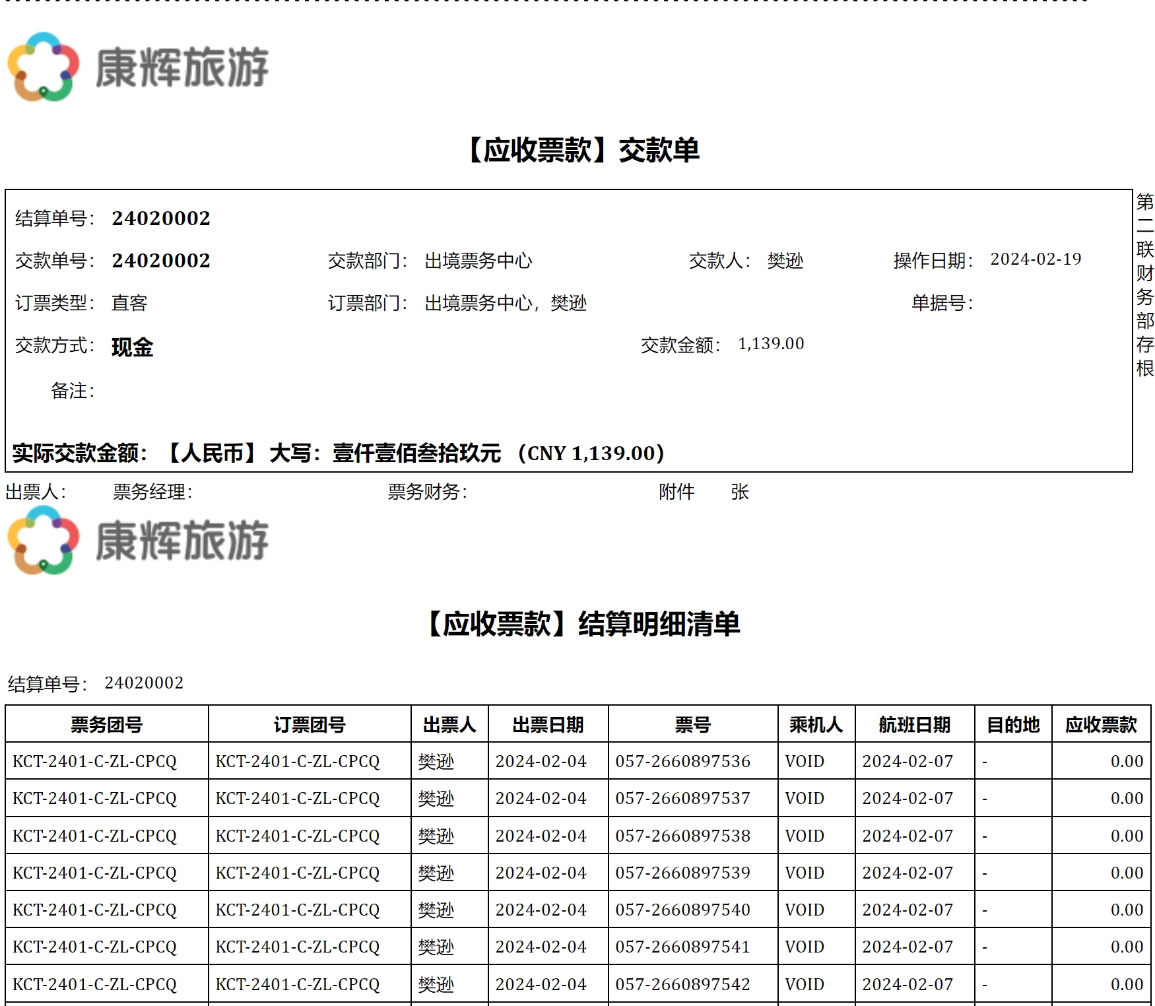Select the 操作日期 value 2024-02-19
The width and height of the screenshot is (1155, 1006).
[1035, 259]
